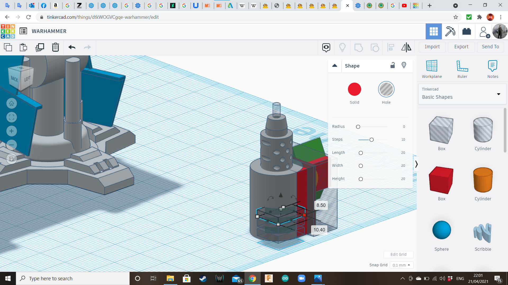Switch orthographic perspective view button
Viewport: 508px width, 285px height.
(x=11, y=159)
